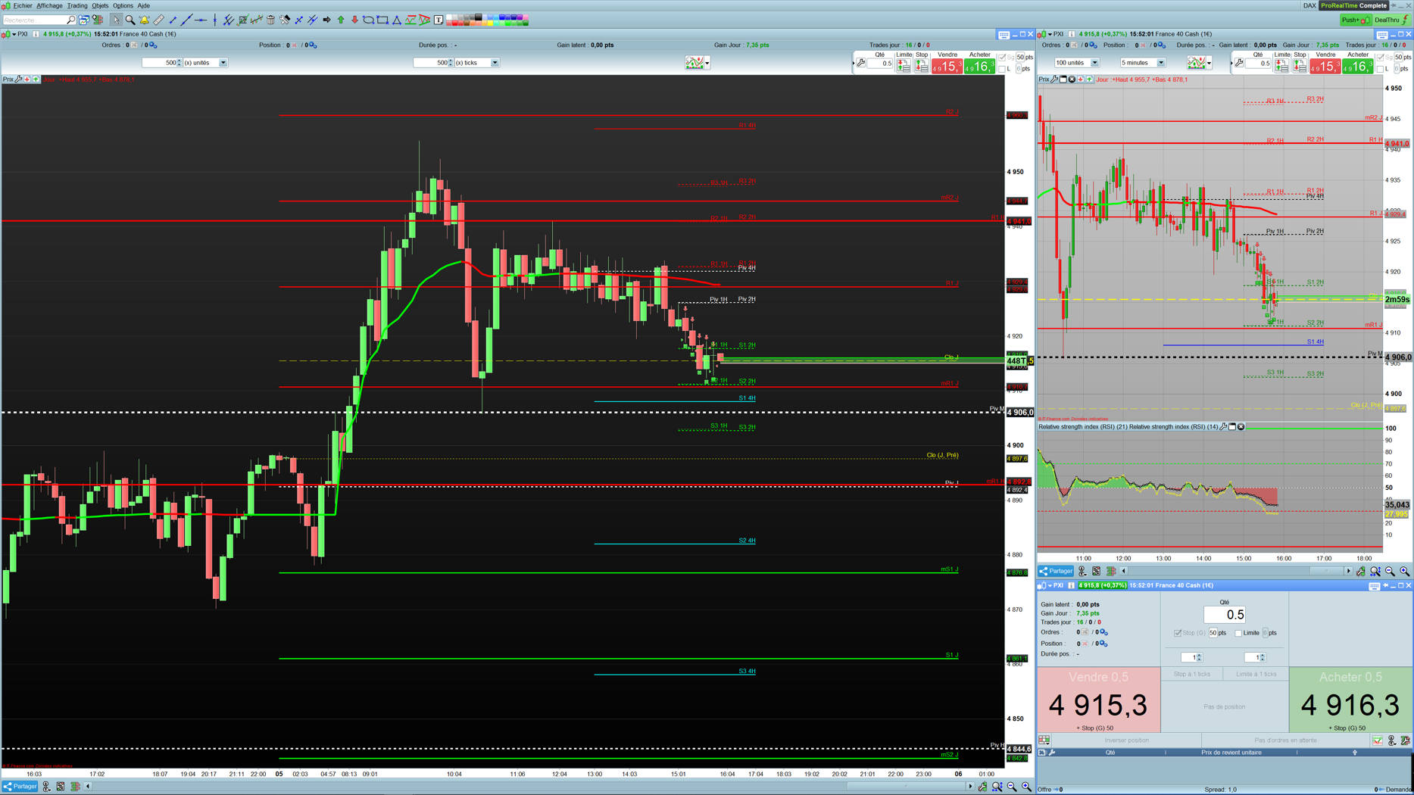Select the ruler measuring tool

(x=158, y=20)
